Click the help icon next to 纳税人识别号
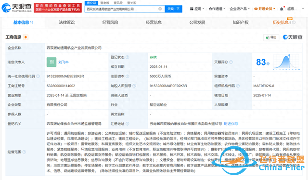Image resolution: width=308 pixels, height=180 pixels. [x=134, y=86]
